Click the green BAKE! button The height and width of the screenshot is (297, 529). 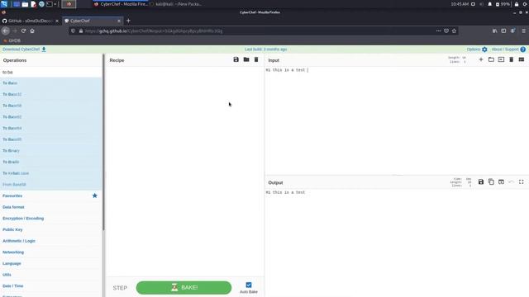click(183, 288)
